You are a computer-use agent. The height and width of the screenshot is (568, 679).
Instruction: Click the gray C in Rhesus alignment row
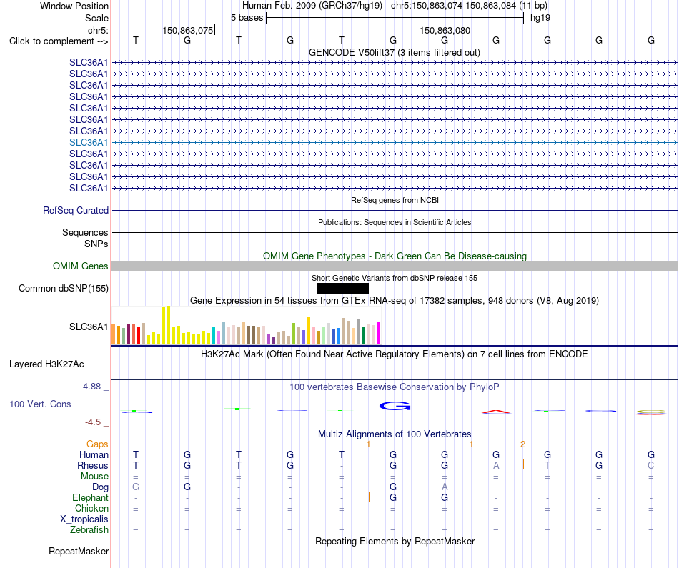651,465
